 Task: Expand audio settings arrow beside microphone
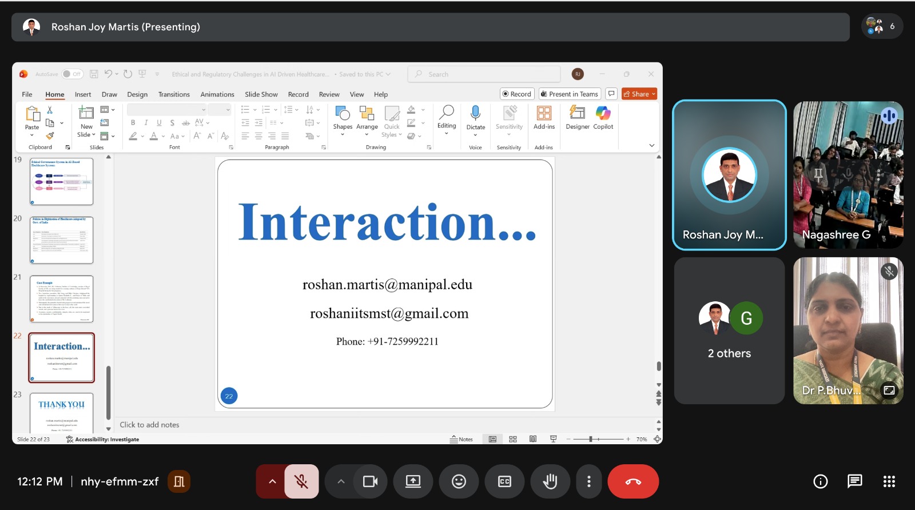click(x=272, y=481)
